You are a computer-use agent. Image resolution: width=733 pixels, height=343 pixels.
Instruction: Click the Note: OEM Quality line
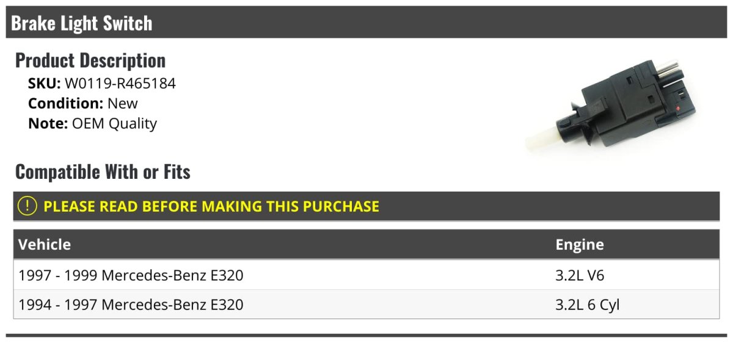(92, 123)
